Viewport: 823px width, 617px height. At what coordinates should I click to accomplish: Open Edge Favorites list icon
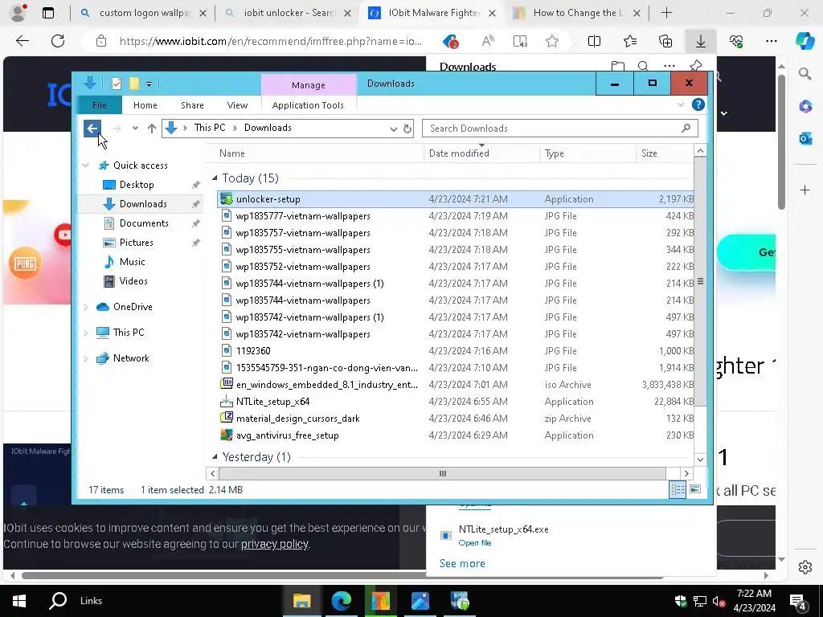point(630,41)
